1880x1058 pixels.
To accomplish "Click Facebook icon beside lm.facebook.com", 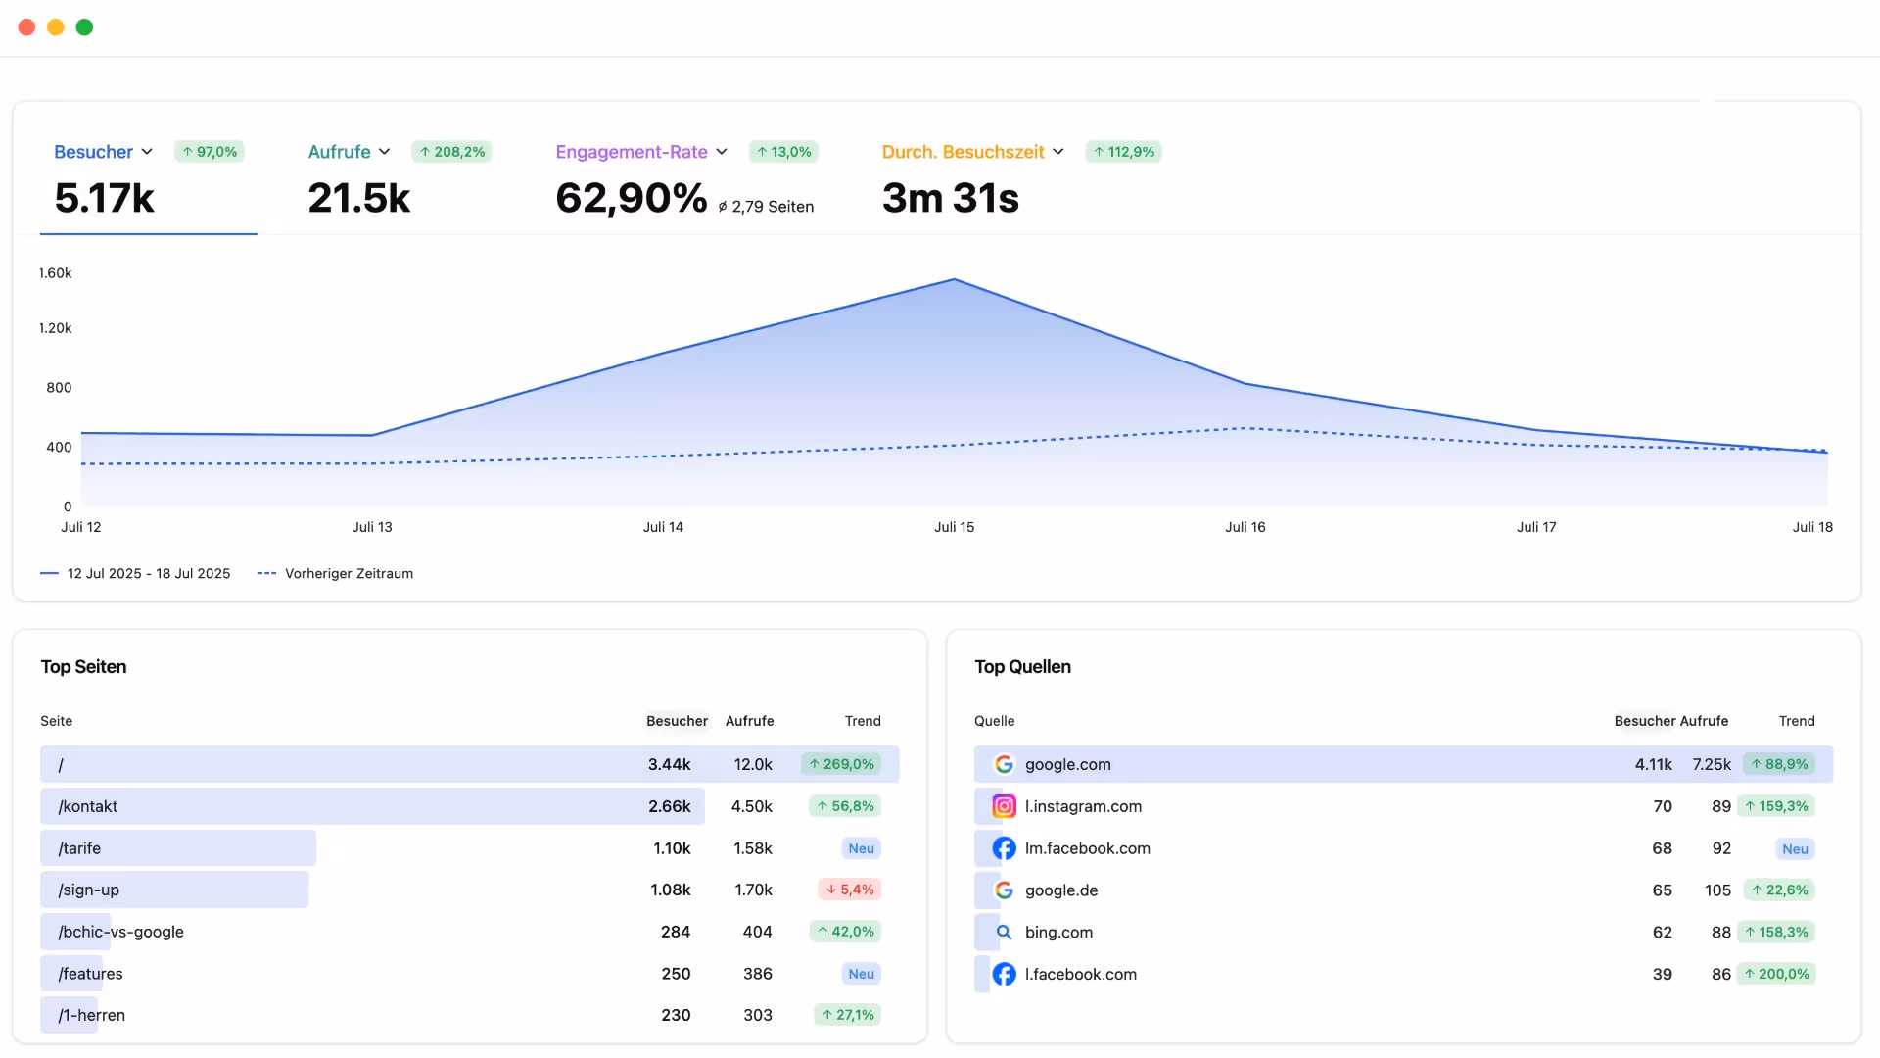I will tap(1004, 848).
